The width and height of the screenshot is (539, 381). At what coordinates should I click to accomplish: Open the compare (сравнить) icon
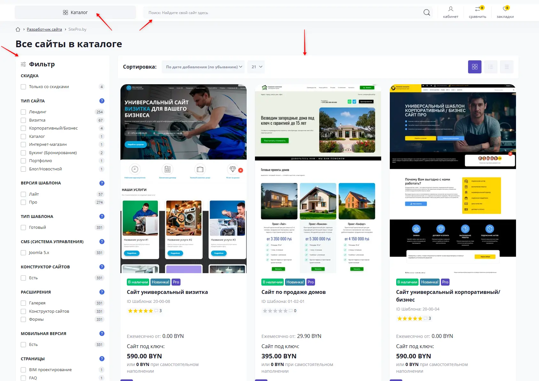pos(477,9)
